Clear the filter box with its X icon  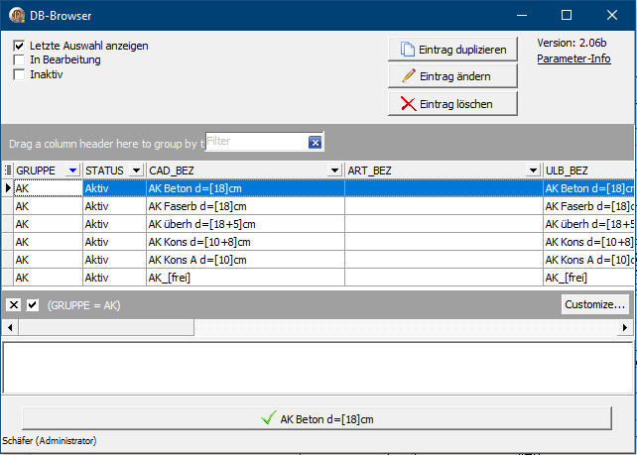coord(315,143)
